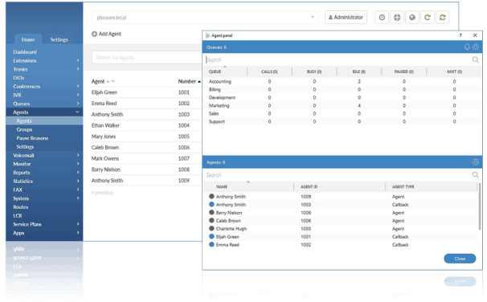Click the Administrator button
This screenshot has height=302, width=487.
(346, 18)
